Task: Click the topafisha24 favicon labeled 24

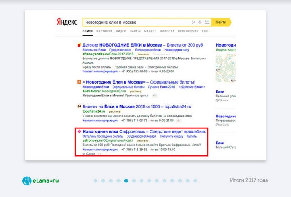Action: point(79,106)
